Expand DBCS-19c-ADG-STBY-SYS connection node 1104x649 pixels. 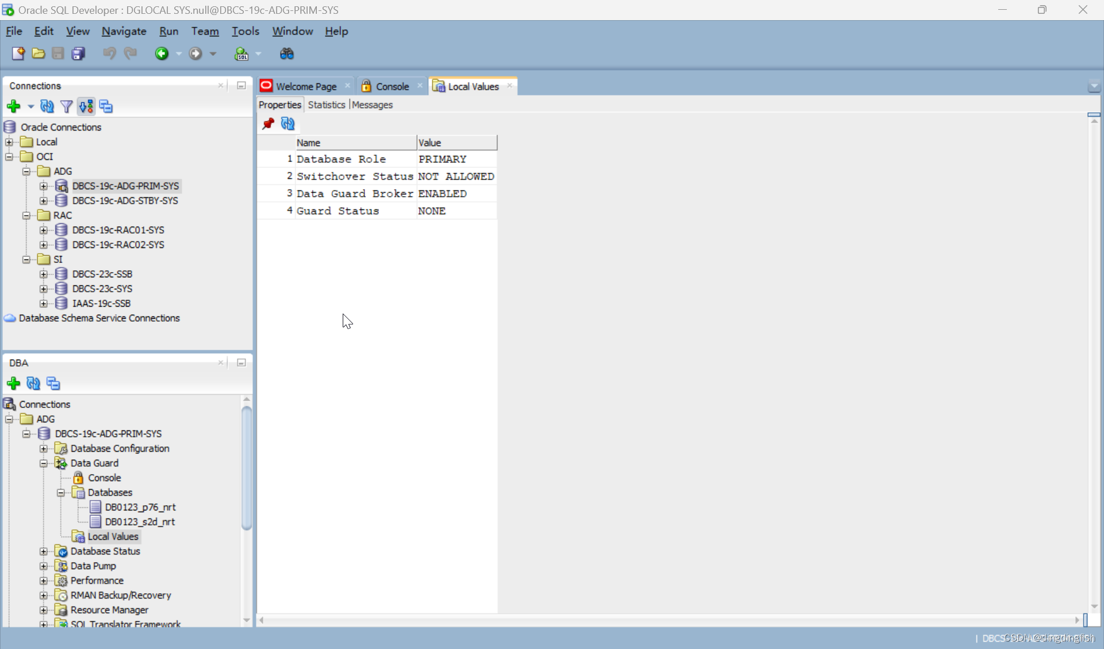(x=44, y=201)
